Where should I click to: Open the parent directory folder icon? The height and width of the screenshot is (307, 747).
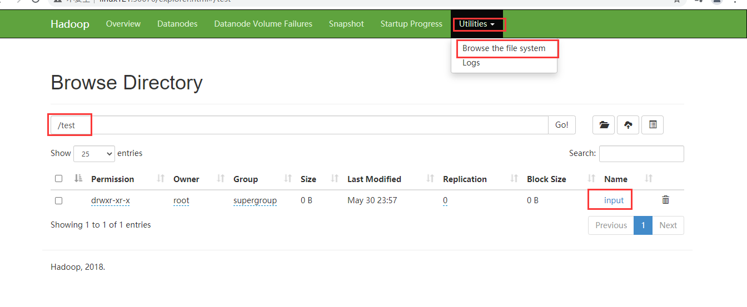[604, 125]
